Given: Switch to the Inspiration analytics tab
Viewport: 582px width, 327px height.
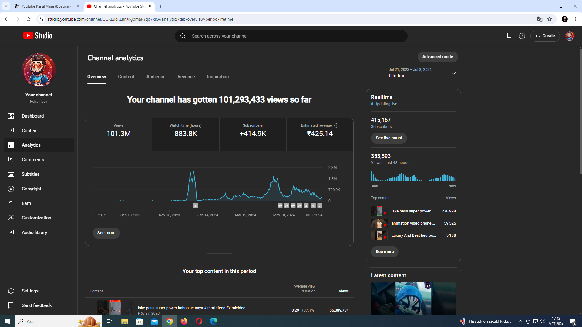Looking at the screenshot, I should coord(218,77).
